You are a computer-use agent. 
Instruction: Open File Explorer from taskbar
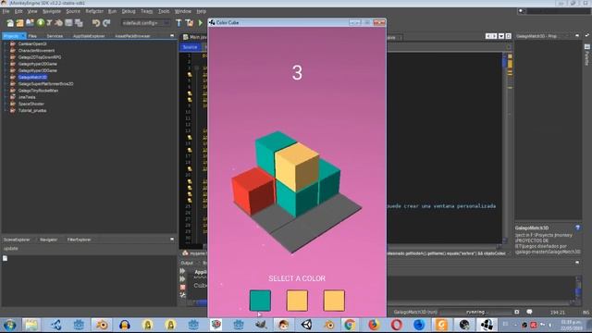(x=31, y=325)
